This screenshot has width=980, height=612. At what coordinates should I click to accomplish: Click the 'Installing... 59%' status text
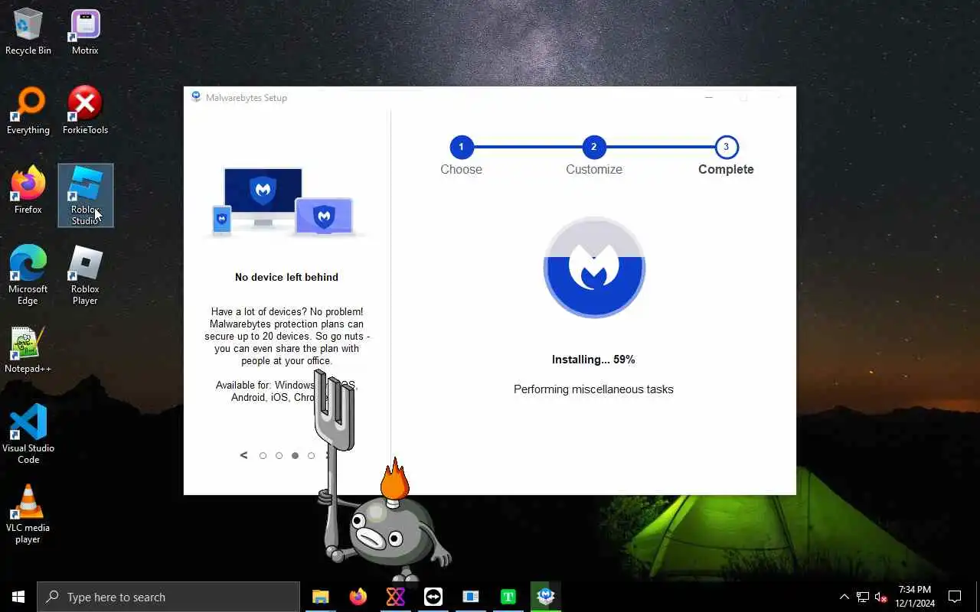[x=593, y=360]
